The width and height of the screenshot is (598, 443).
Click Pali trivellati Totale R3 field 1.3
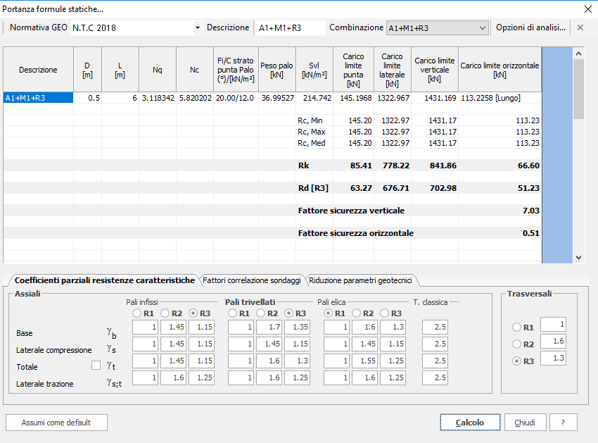point(297,361)
